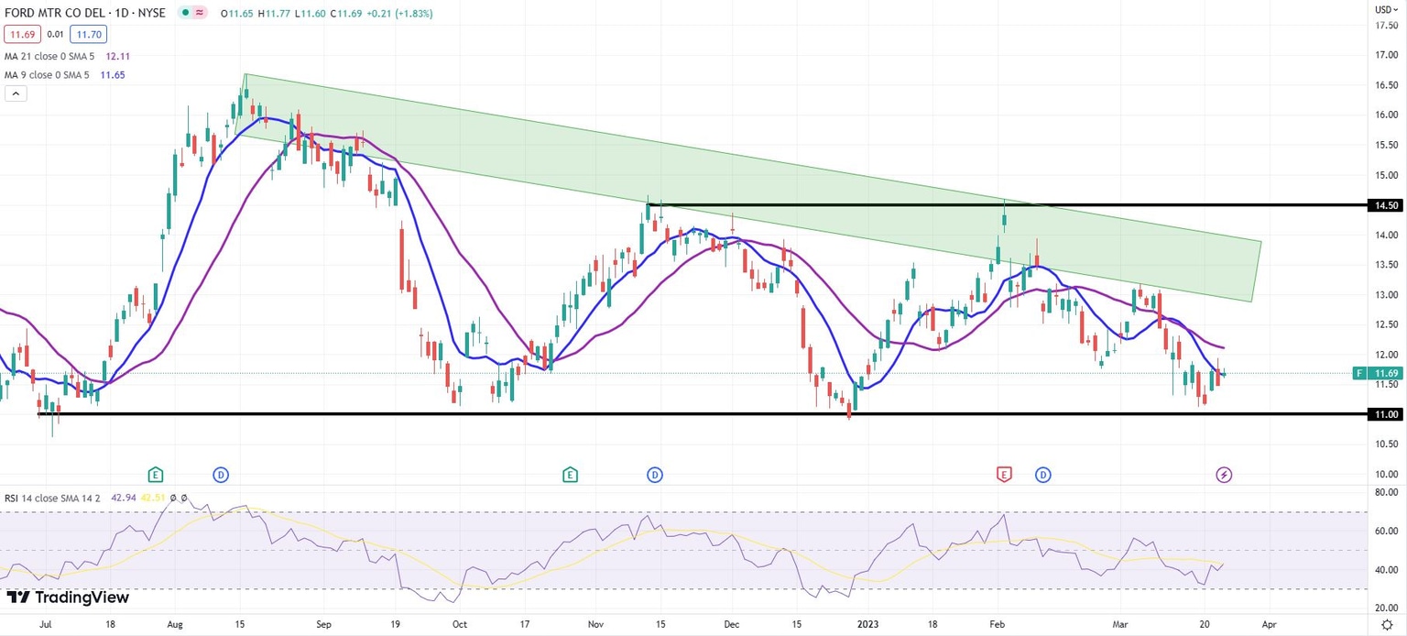Click the red 11.69 sell button

coord(22,34)
